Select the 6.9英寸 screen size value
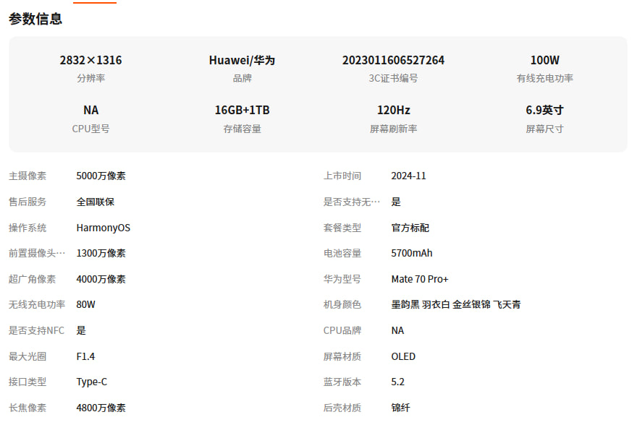The image size is (637, 438). [x=544, y=111]
